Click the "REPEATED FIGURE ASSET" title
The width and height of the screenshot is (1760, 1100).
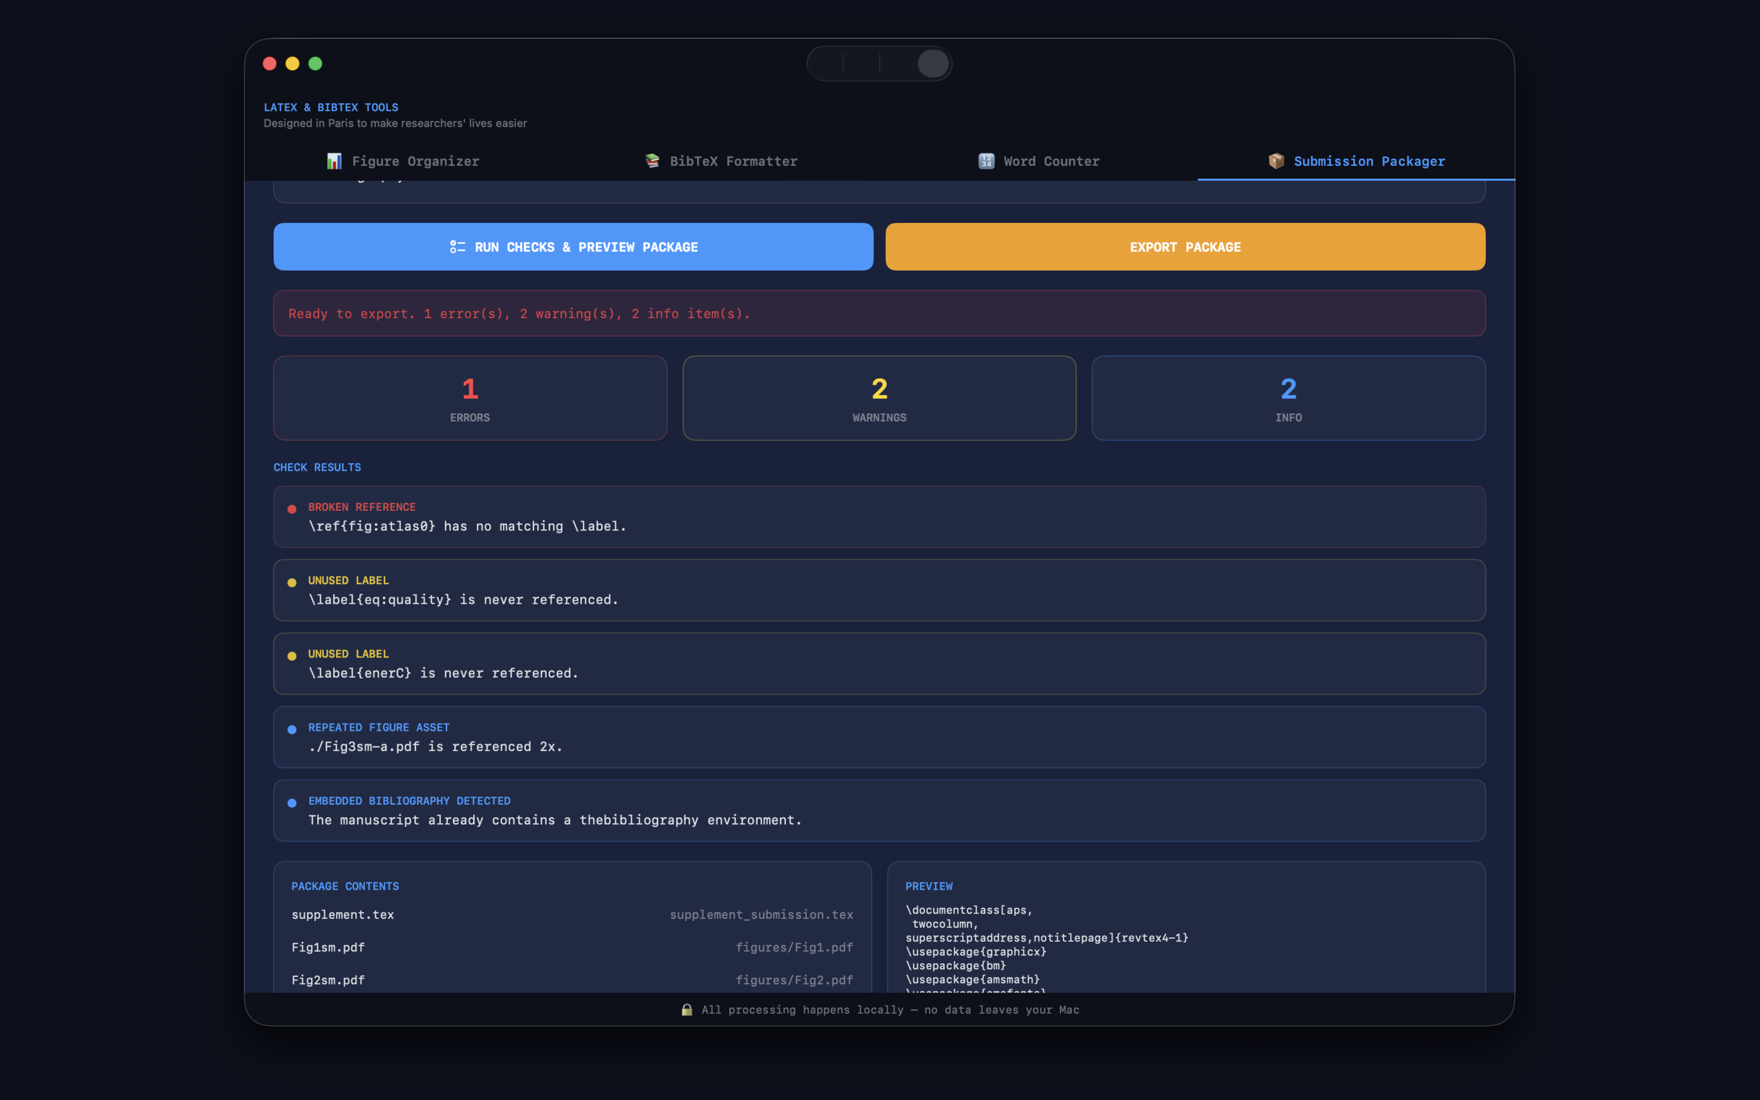click(379, 727)
